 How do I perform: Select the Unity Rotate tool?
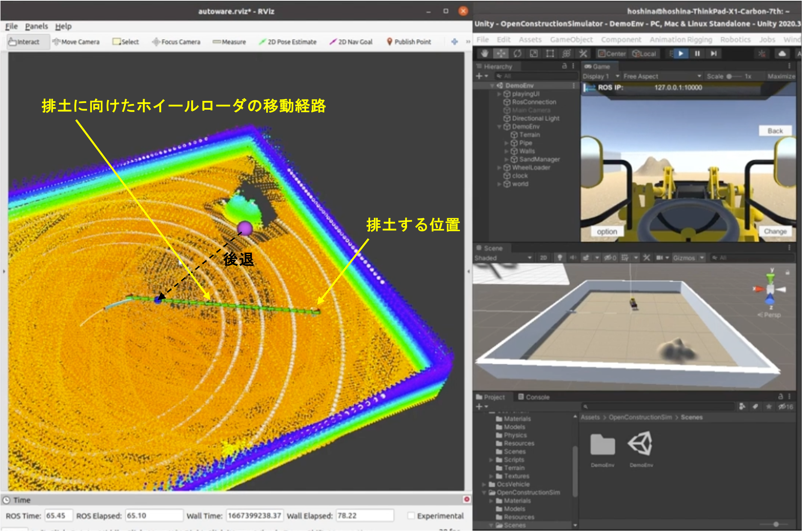pyautogui.click(x=517, y=53)
